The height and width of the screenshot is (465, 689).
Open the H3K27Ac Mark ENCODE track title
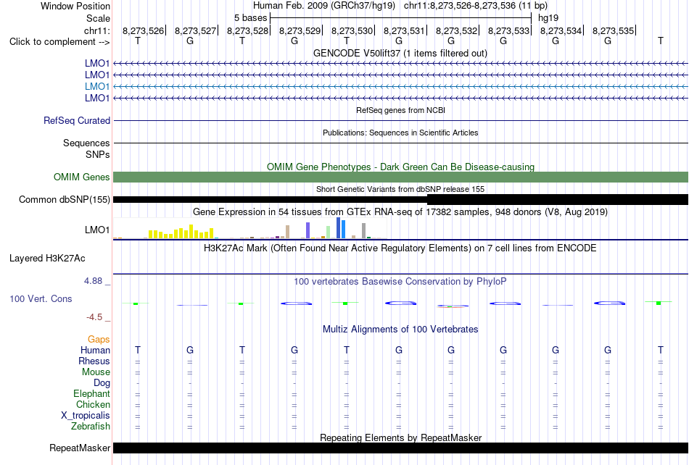(x=400, y=248)
